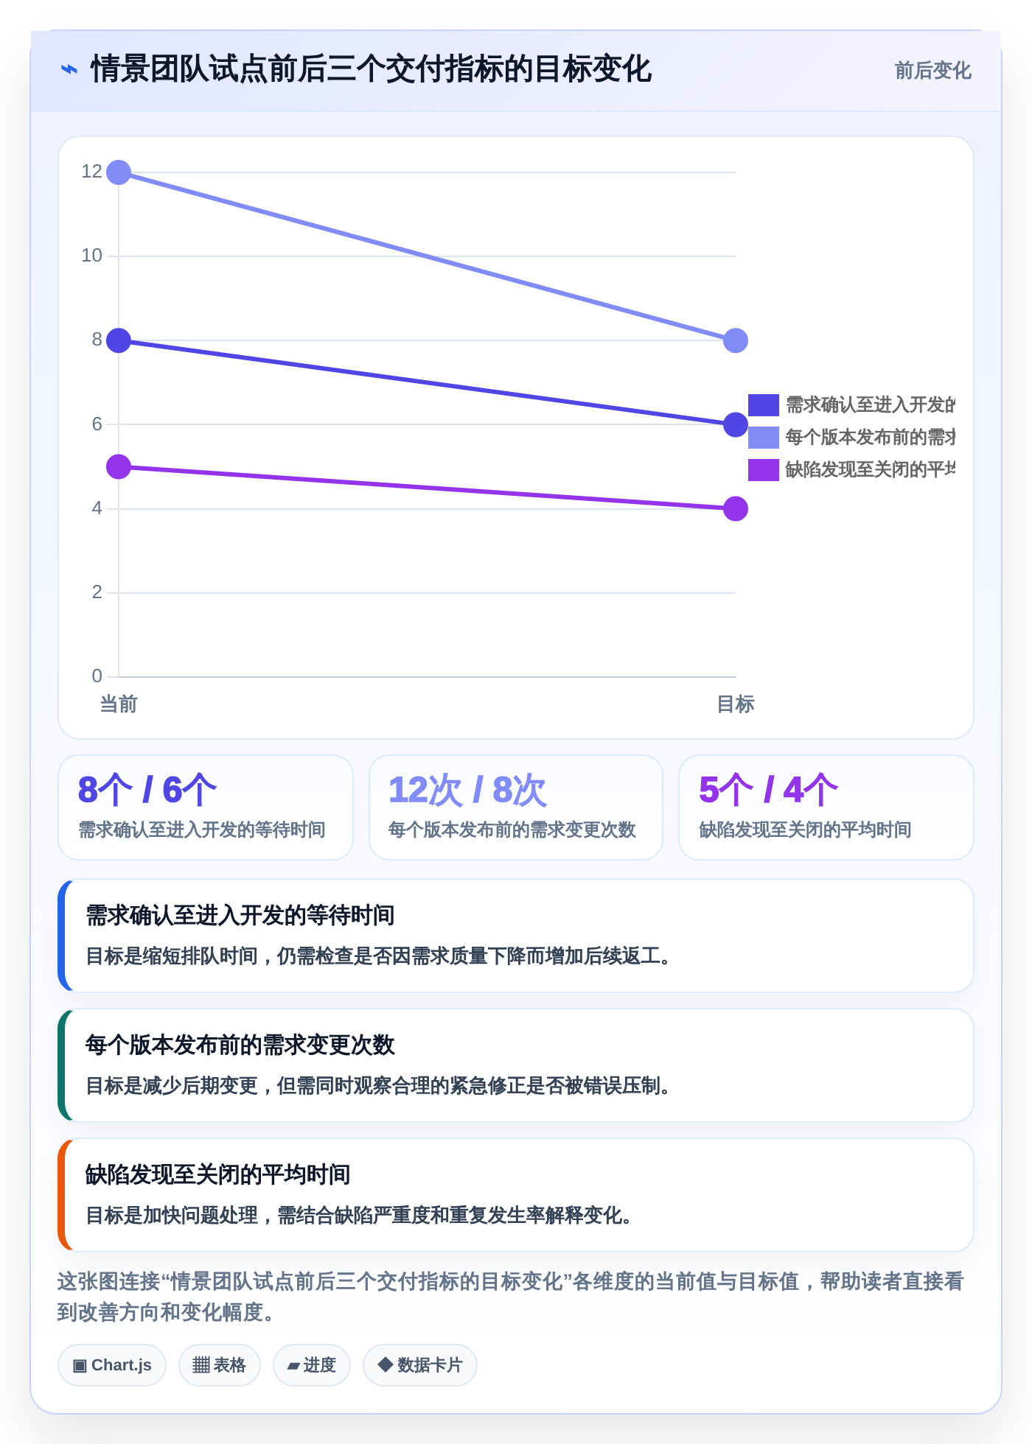Click the bar icon in 进度 chip
1032x1444 pixels.
point(293,1366)
